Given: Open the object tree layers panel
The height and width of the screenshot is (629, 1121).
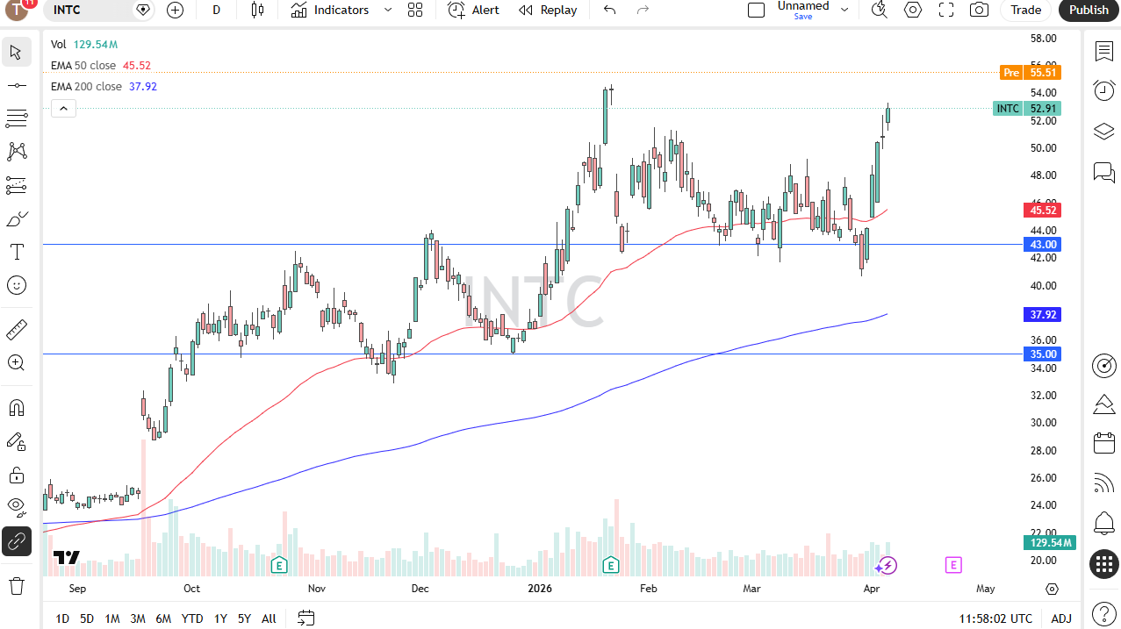Looking at the screenshot, I should [x=1104, y=132].
